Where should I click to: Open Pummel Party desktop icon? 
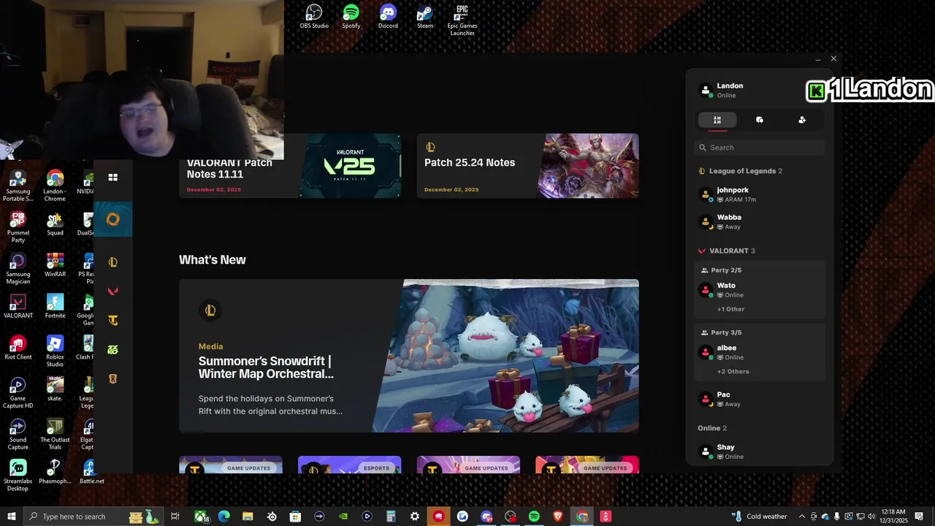point(18,227)
